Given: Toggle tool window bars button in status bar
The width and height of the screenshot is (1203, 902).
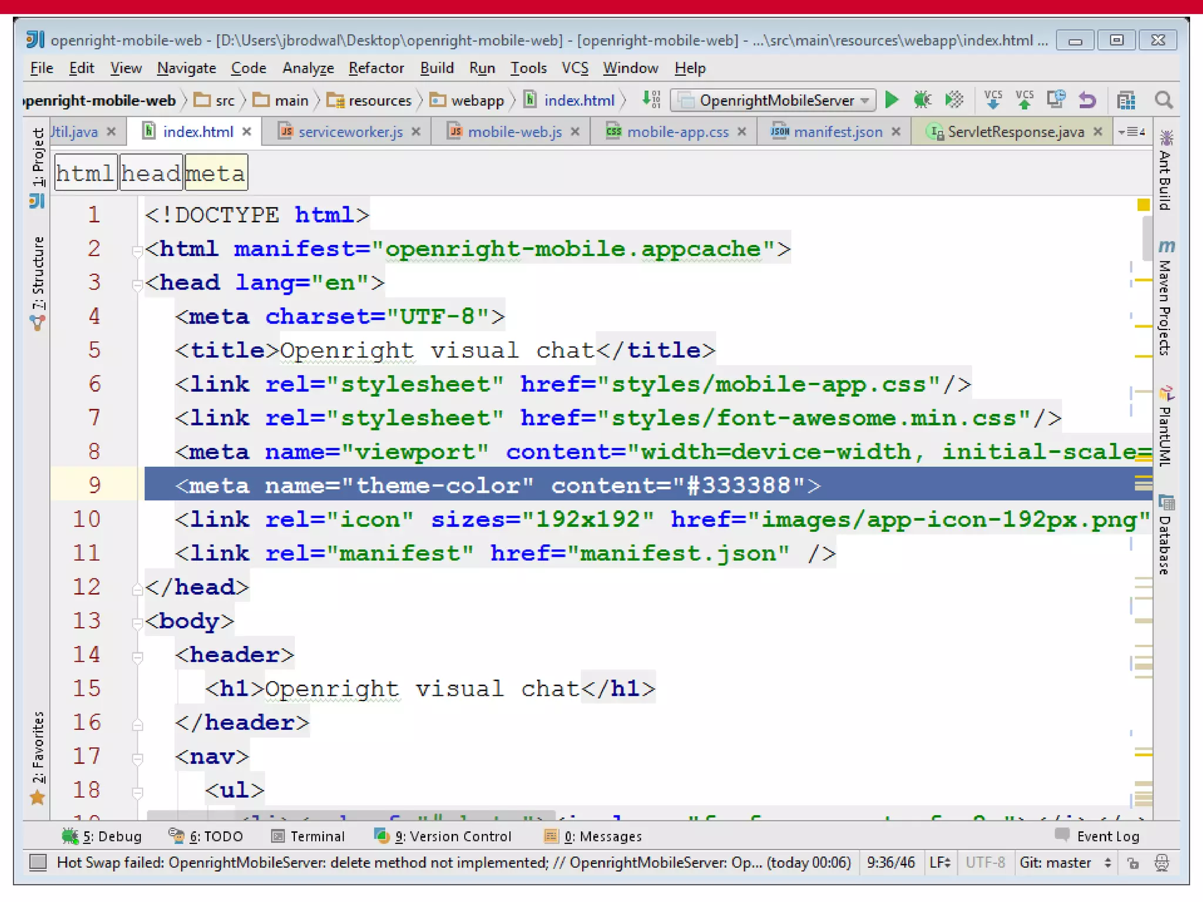Looking at the screenshot, I should (x=38, y=863).
